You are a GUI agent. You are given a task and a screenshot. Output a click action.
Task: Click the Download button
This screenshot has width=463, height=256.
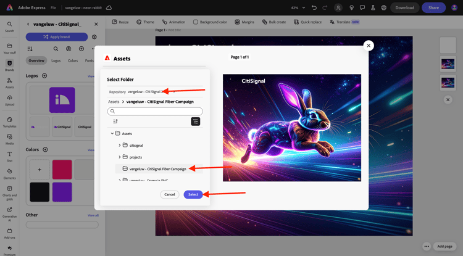click(x=404, y=7)
